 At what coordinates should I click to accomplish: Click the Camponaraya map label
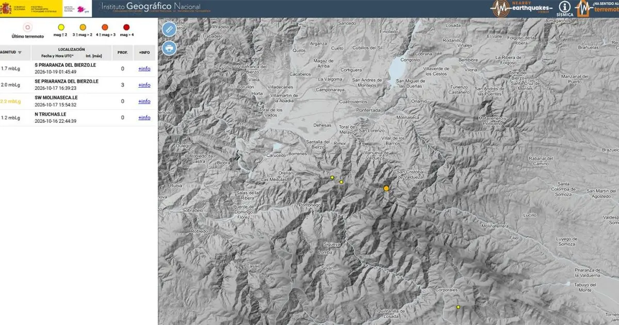point(331,90)
